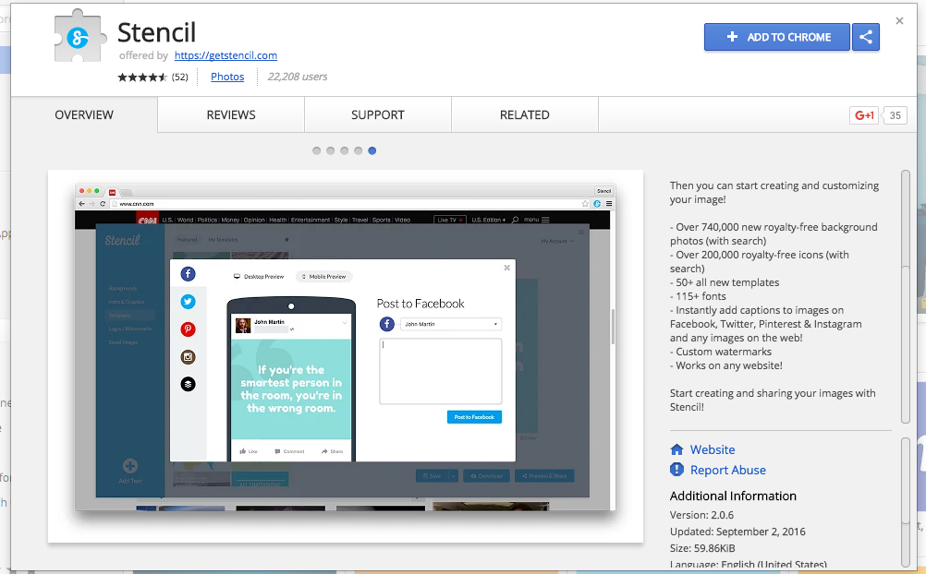This screenshot has height=574, width=926.
Task: Click the 35 count bubble next to G+1
Action: click(x=895, y=115)
